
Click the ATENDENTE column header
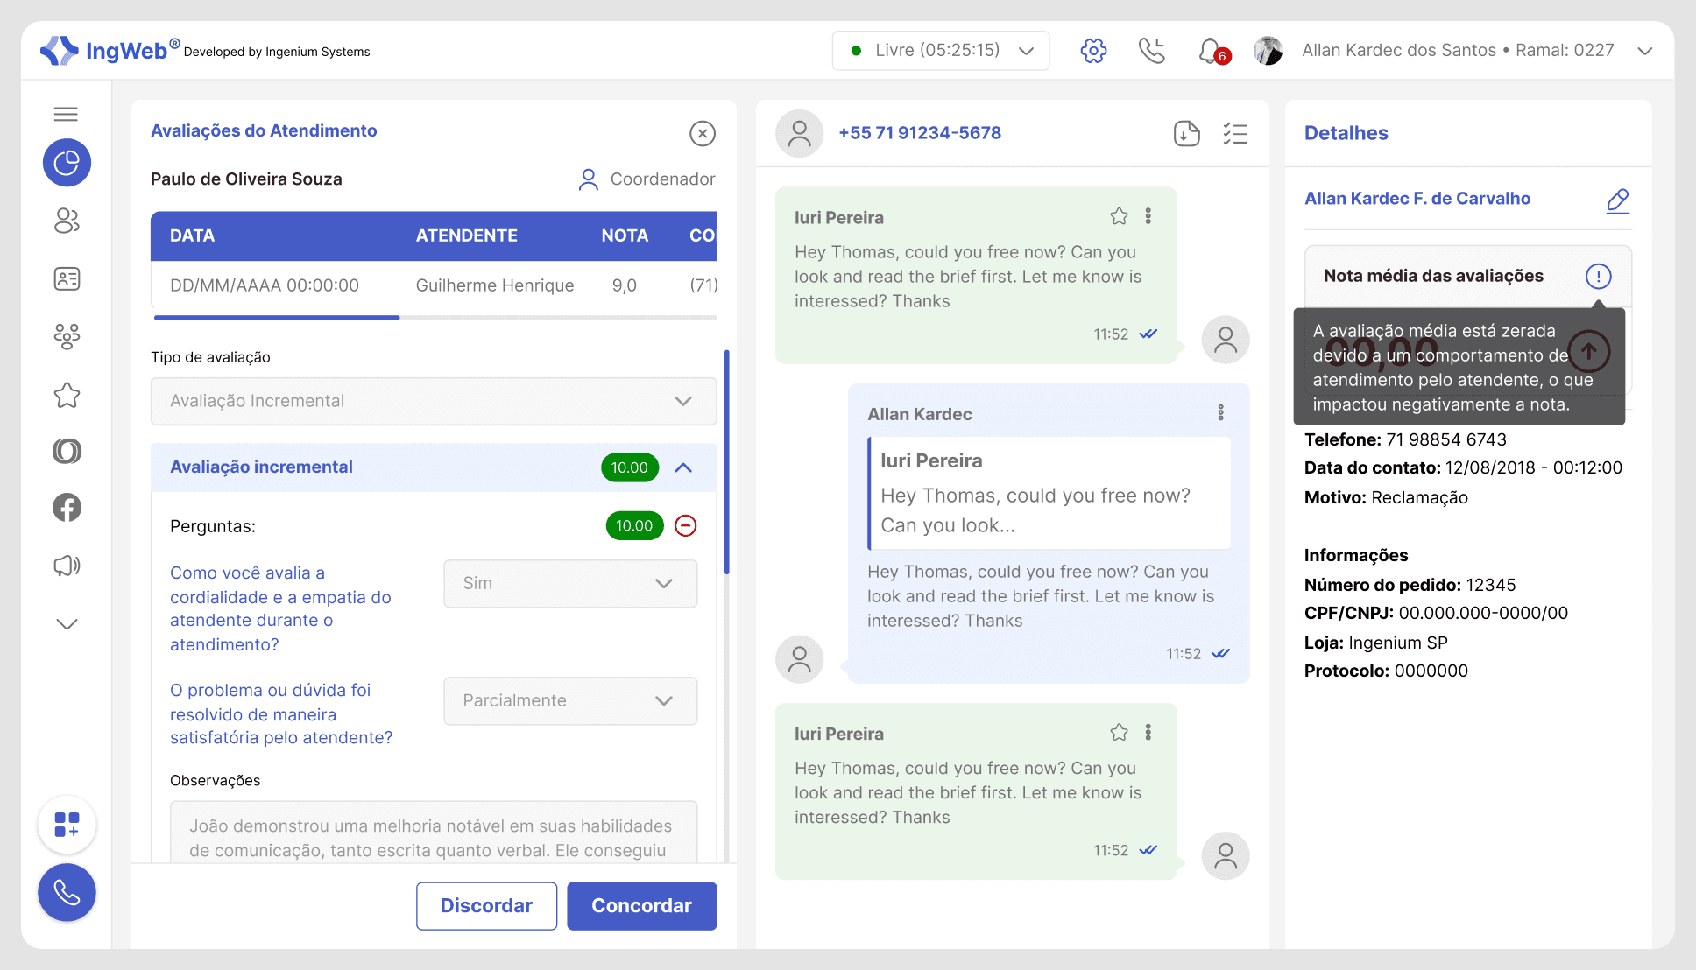[x=466, y=236]
